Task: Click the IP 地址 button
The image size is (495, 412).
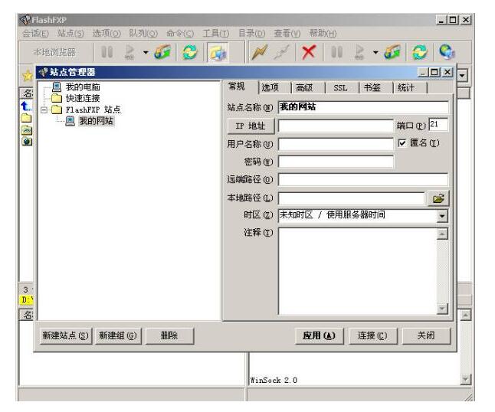Action: pyautogui.click(x=251, y=125)
